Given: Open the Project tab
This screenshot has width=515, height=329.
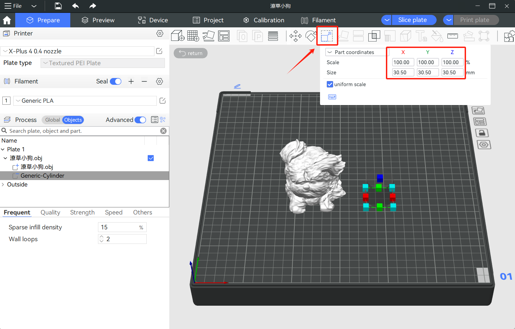Looking at the screenshot, I should [208, 20].
